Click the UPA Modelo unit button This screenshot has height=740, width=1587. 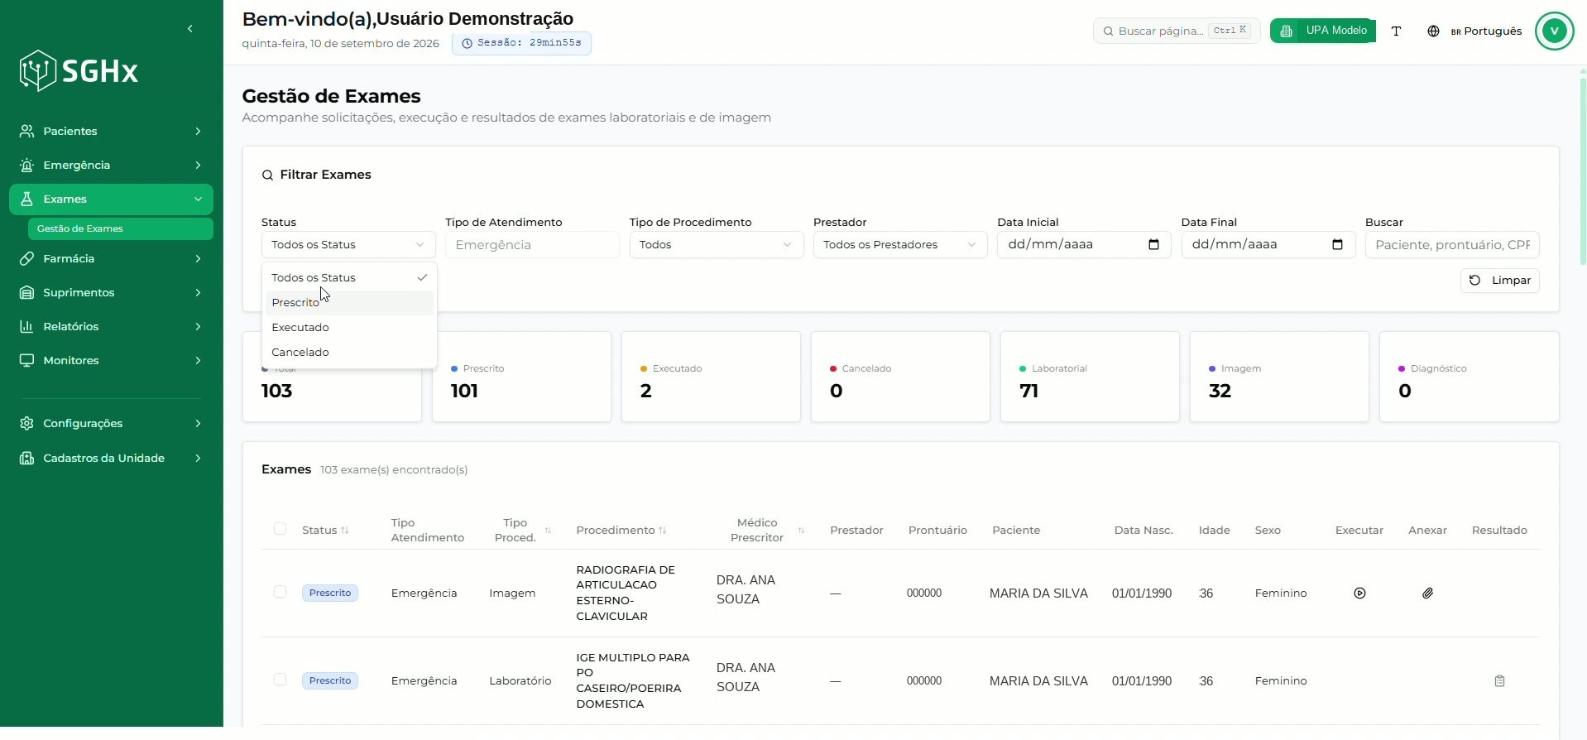click(x=1322, y=31)
